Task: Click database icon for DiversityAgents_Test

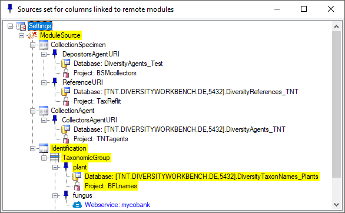Action: [66, 64]
